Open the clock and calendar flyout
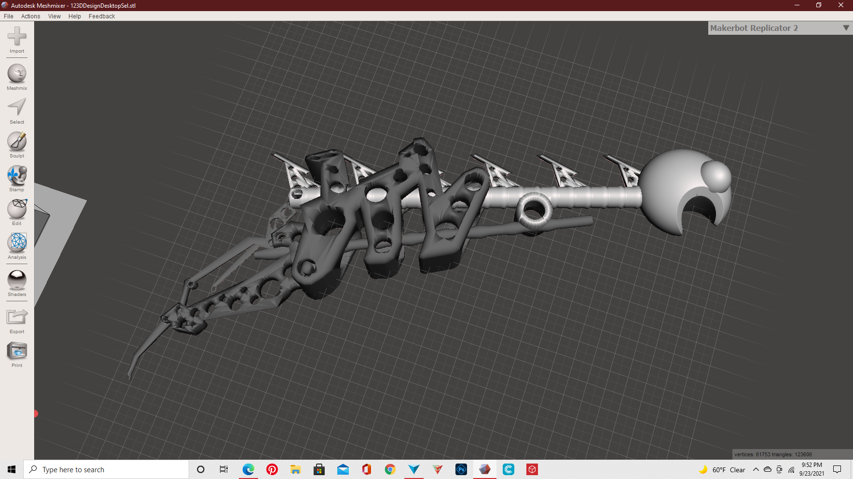Image resolution: width=853 pixels, height=479 pixels. coord(812,469)
